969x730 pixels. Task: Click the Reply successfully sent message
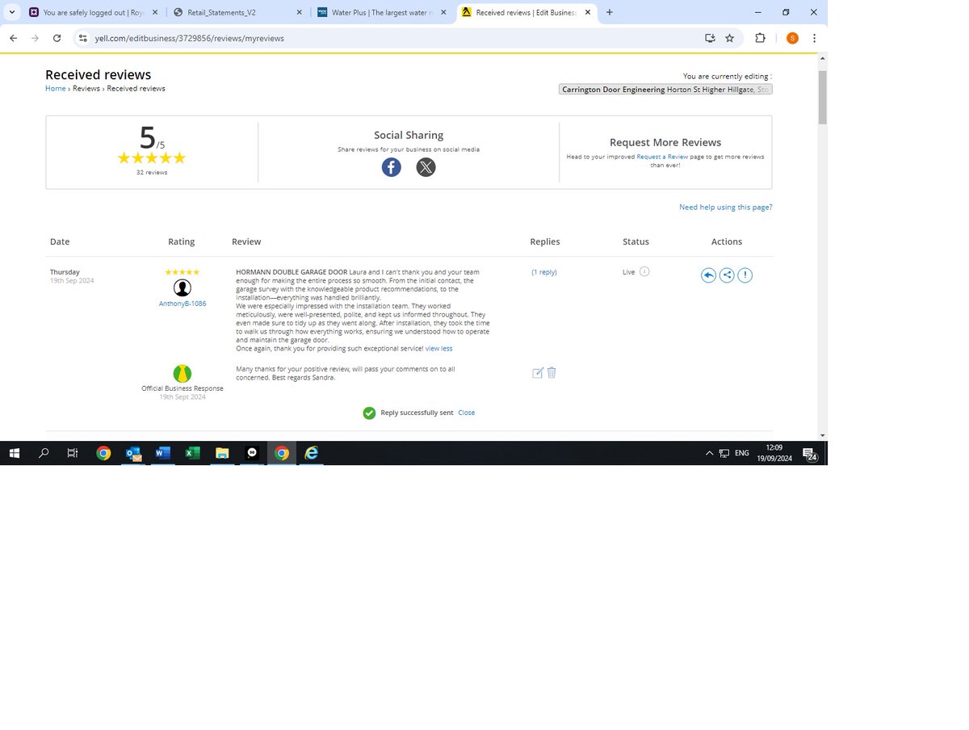click(x=417, y=413)
